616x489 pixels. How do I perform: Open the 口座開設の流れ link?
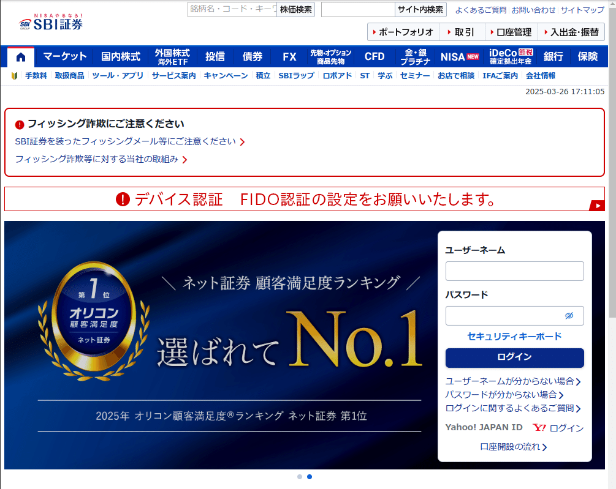[514, 447]
